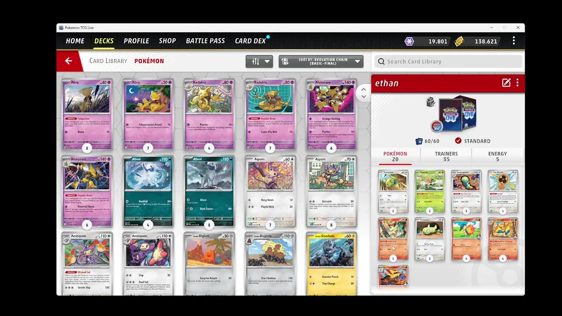Click the Cyndaquil card in deck
Image resolution: width=562 pixels, height=316 pixels.
(466, 239)
